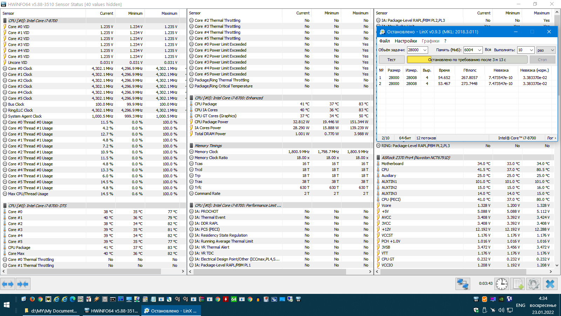Open the Настройки menu in LinX
The height and width of the screenshot is (316, 561).
coord(406,41)
